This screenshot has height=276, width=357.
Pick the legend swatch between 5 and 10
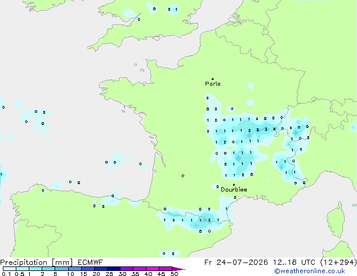tap(61, 269)
